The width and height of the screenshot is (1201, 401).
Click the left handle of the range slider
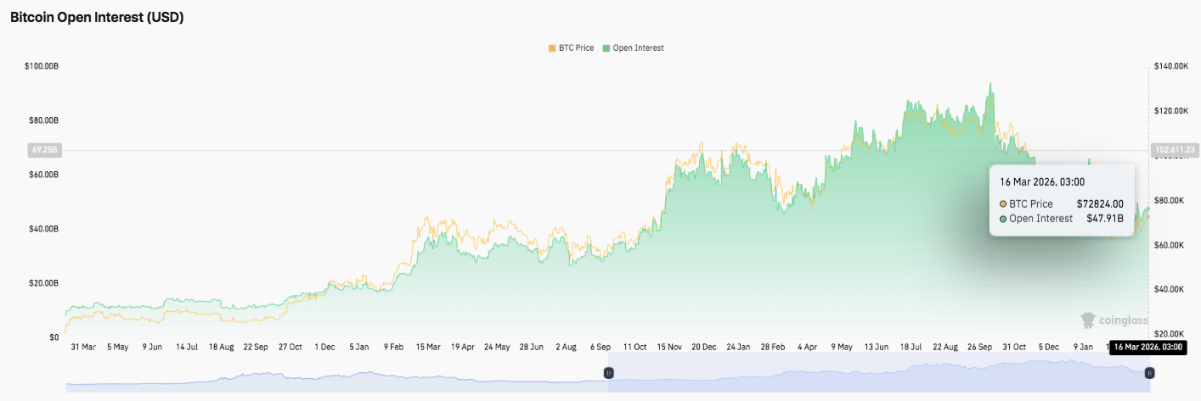[608, 373]
